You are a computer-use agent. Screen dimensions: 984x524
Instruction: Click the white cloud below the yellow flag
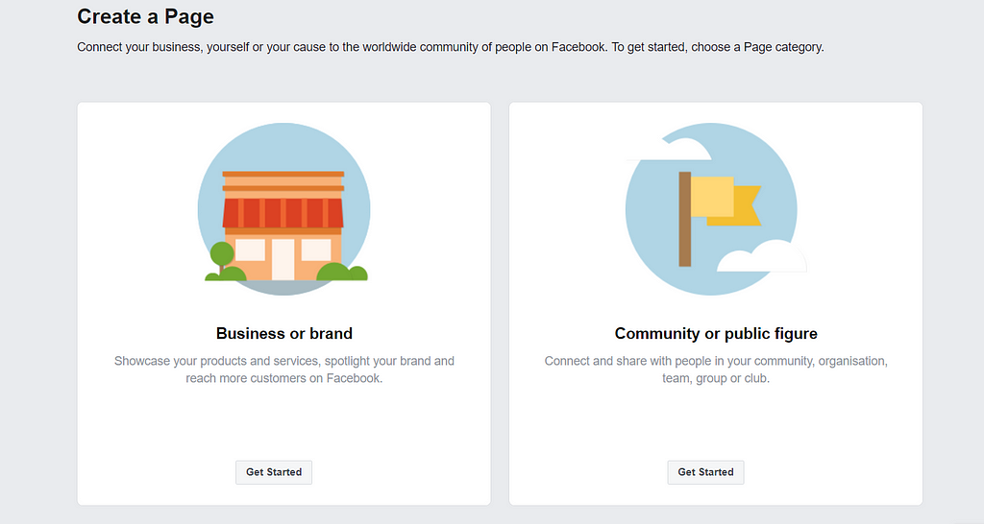tap(761, 256)
